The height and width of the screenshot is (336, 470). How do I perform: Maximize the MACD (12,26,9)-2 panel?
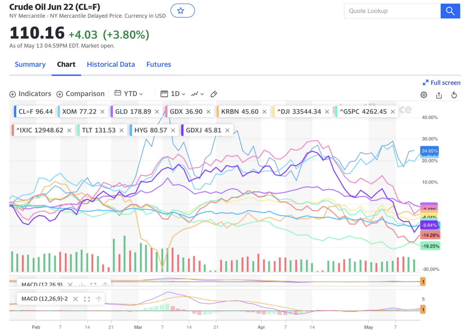click(x=87, y=299)
